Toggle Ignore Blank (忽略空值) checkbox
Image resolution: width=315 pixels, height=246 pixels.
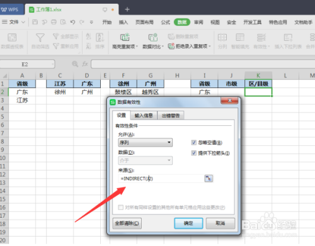[x=193, y=143]
